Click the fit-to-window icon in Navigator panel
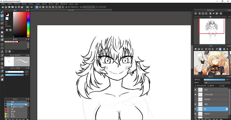This screenshot has width=231, height=120. [x=203, y=13]
